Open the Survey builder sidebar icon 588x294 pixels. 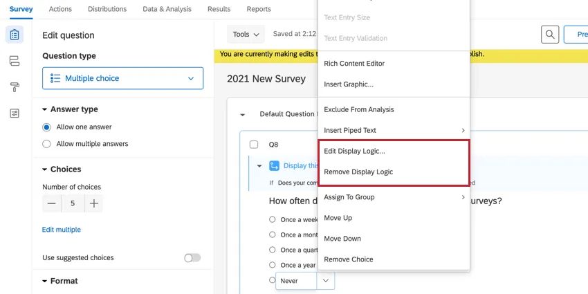coord(15,35)
